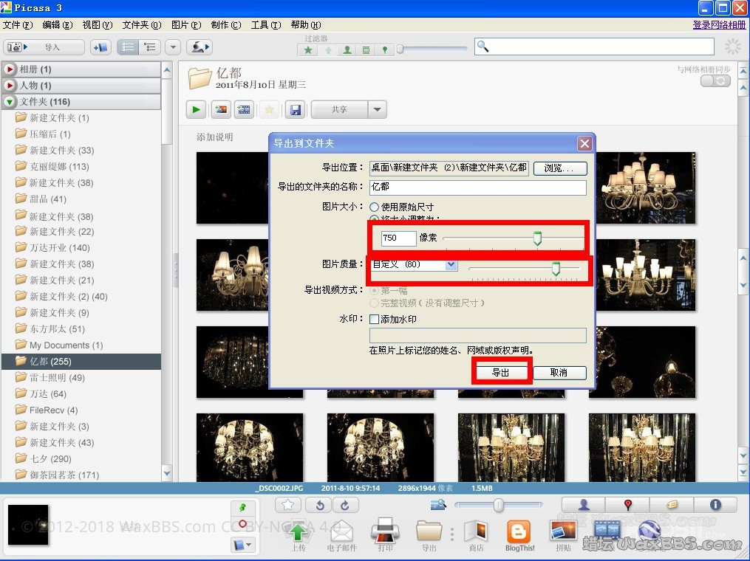The height and width of the screenshot is (561, 750).
Task: Open the image quality dropdown
Action: click(x=451, y=264)
